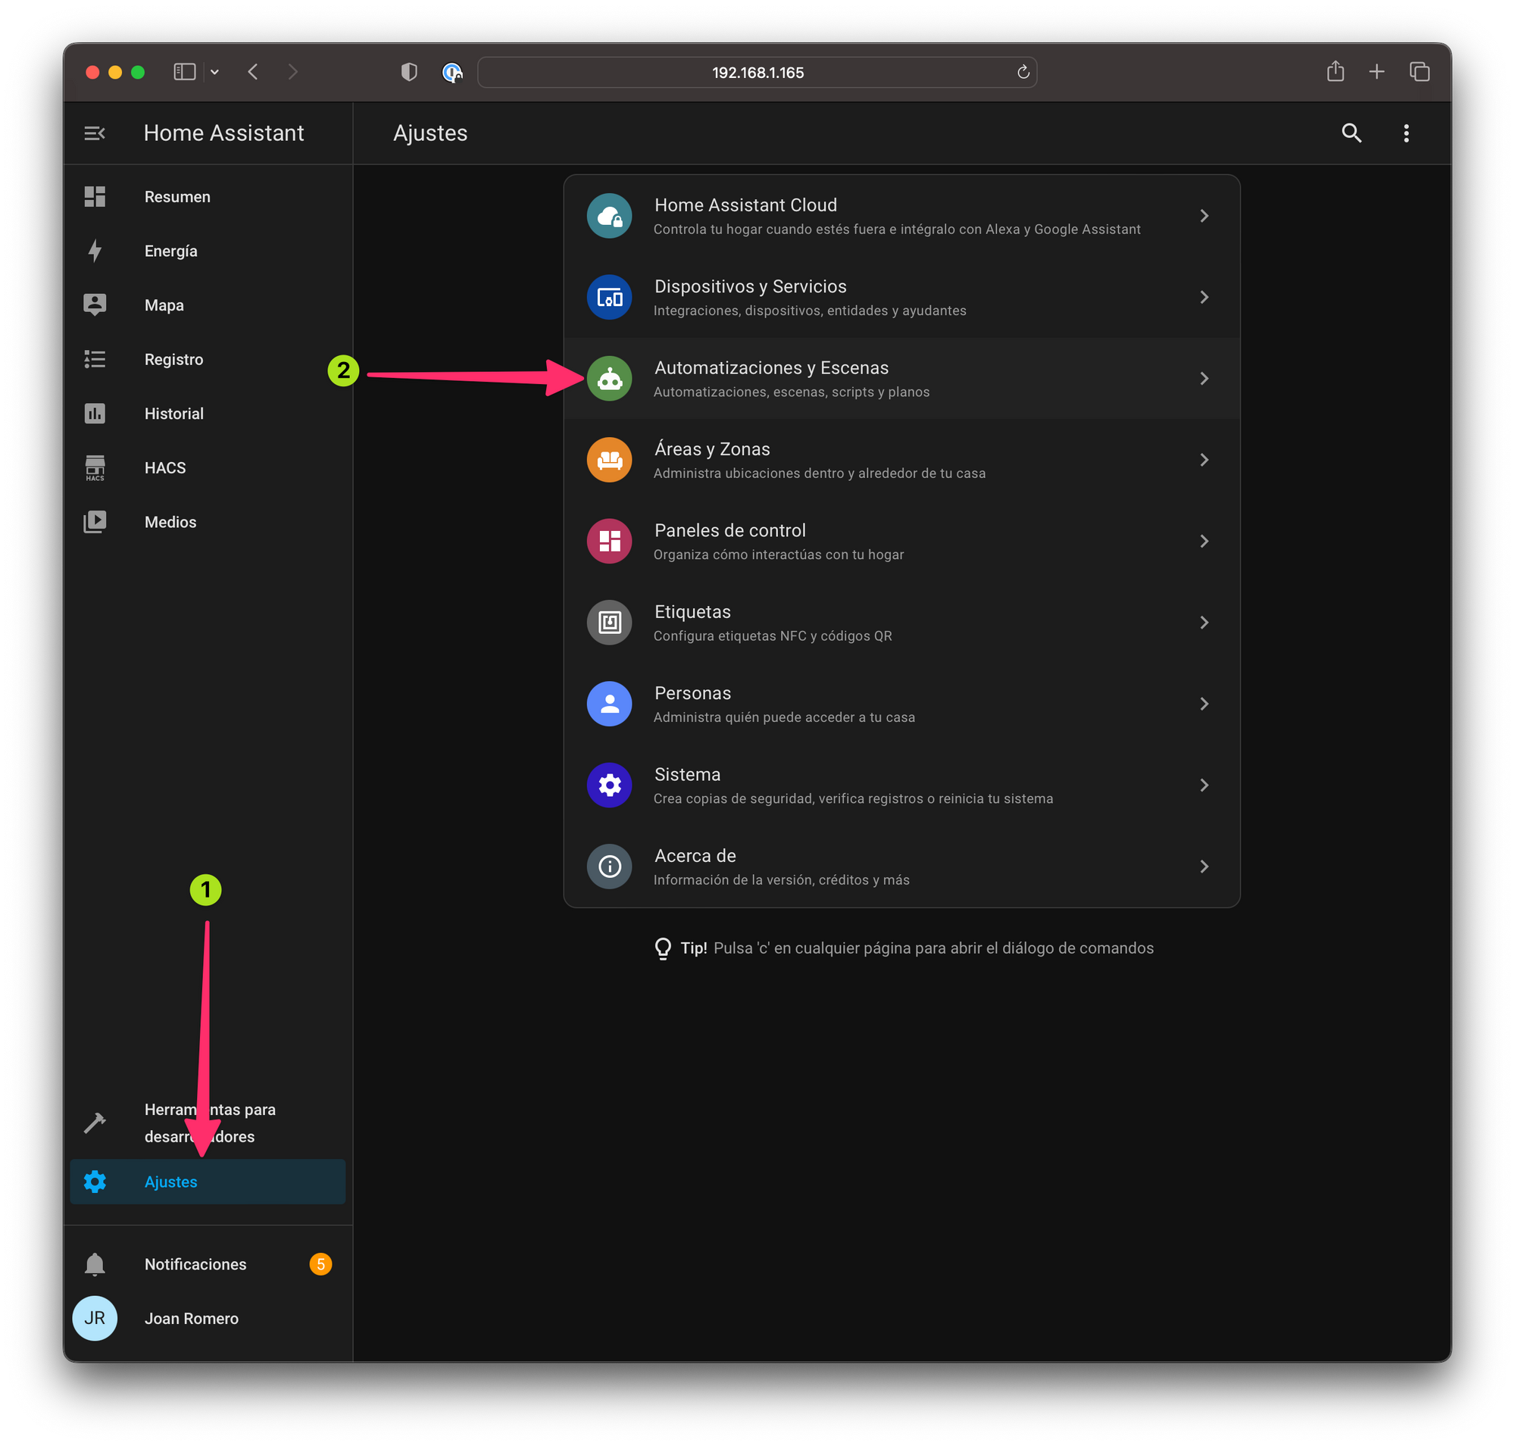Click the Ajustes gear icon
1515x1446 pixels.
click(x=95, y=1182)
